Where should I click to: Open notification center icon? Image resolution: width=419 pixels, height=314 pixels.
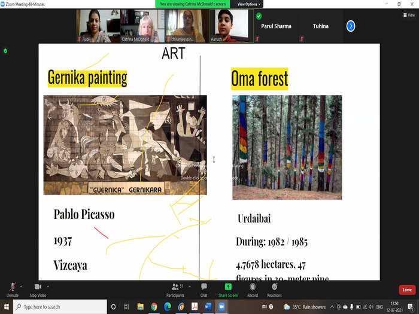[411, 307]
